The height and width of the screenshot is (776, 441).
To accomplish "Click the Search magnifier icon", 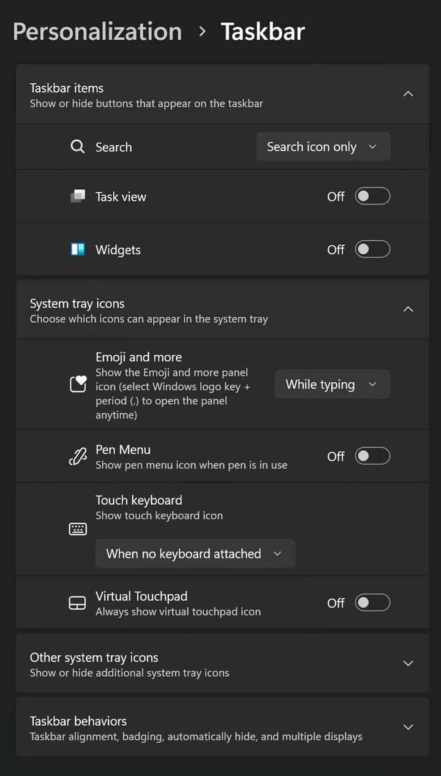I will pos(77,146).
